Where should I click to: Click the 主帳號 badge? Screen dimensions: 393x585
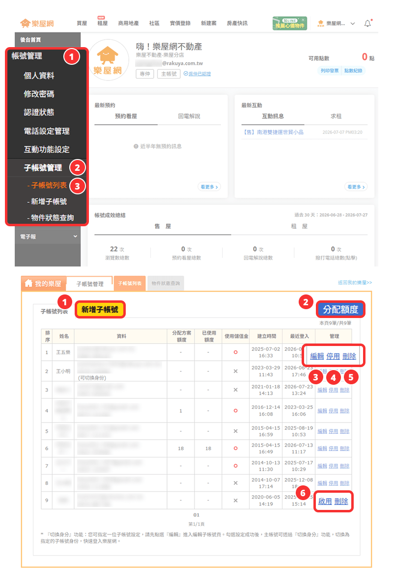(169, 74)
